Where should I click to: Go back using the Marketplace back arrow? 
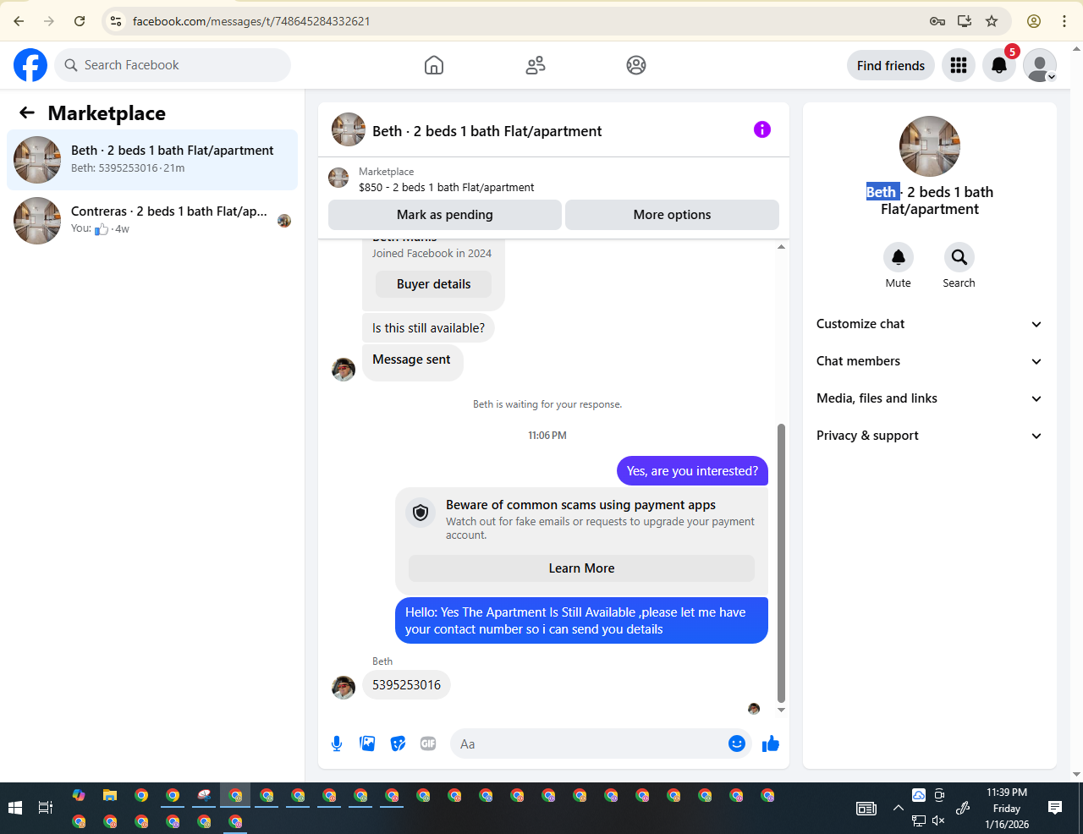[27, 112]
